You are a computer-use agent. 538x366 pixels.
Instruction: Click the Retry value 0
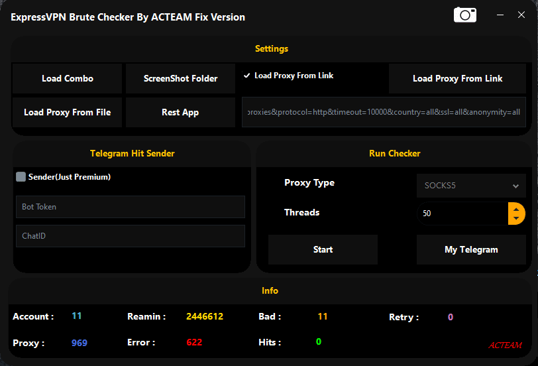451,317
